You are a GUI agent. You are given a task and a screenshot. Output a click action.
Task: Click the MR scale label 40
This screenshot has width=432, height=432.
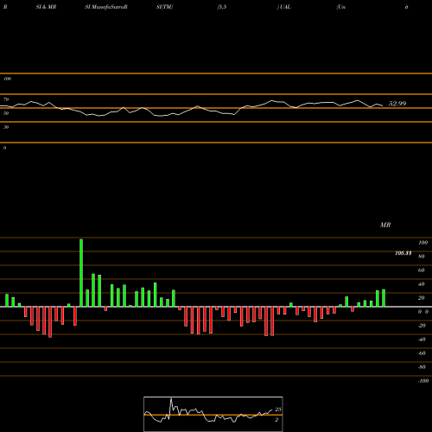point(422,284)
